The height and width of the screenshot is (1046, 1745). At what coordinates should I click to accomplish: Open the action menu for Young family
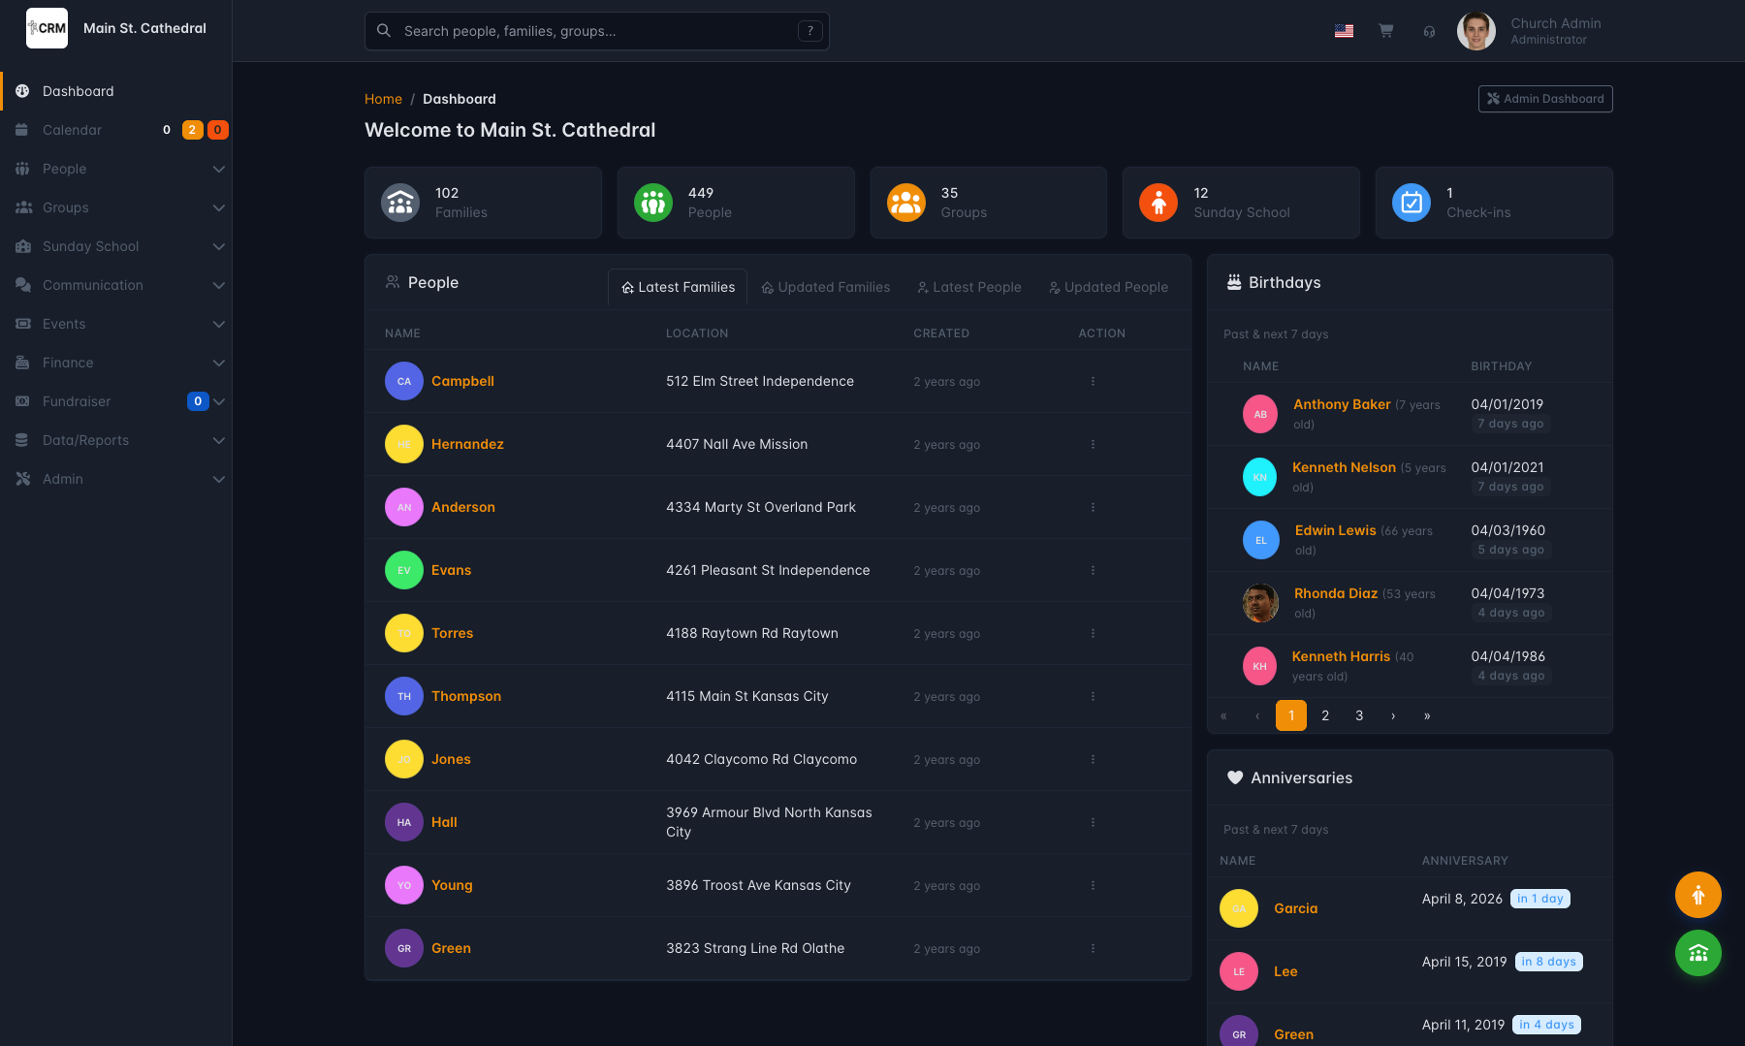click(1093, 885)
